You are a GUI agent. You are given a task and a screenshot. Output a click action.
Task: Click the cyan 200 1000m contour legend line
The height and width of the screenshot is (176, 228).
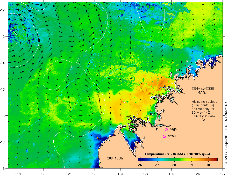tap(112, 161)
